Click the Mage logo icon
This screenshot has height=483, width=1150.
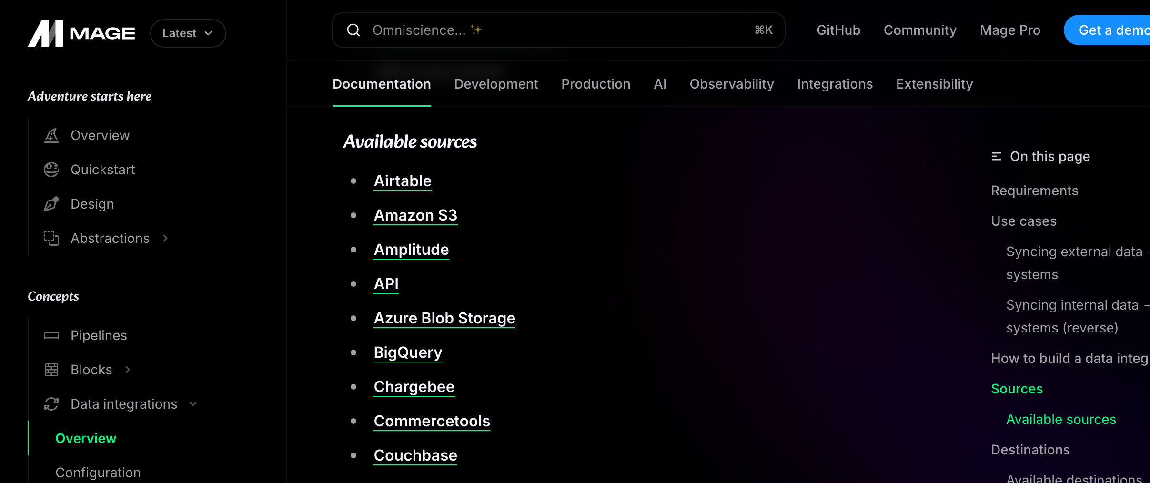pyautogui.click(x=45, y=33)
